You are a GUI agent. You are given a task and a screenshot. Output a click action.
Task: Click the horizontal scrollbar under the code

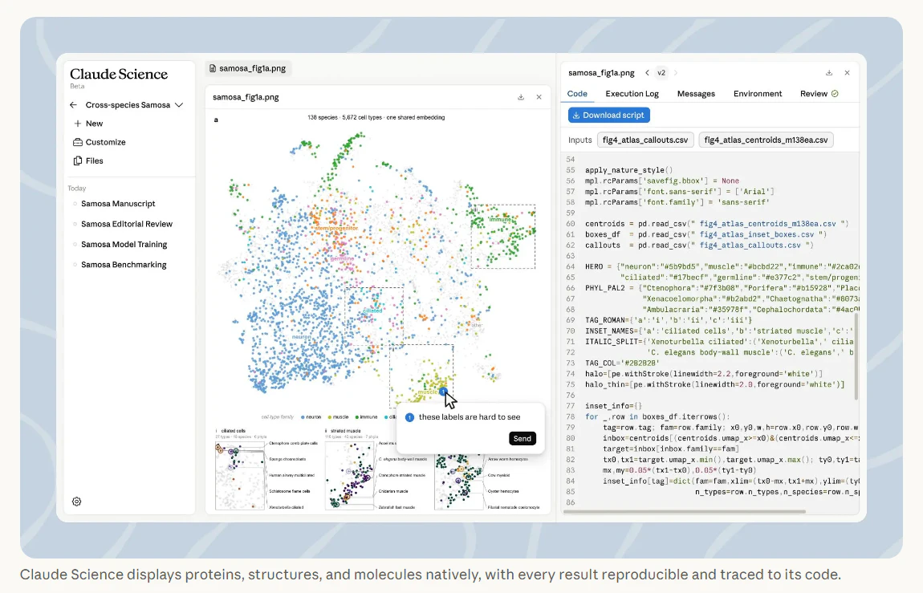click(684, 512)
